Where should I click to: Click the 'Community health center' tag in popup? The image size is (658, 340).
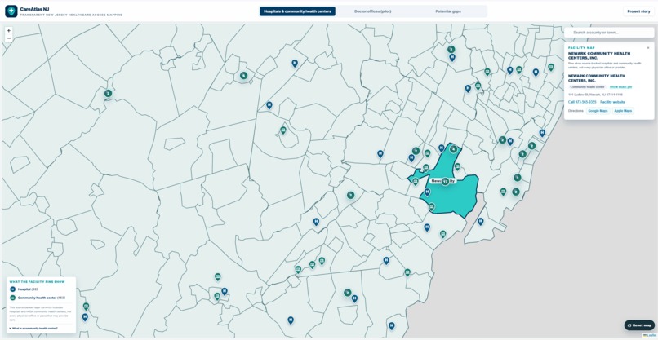(588, 86)
